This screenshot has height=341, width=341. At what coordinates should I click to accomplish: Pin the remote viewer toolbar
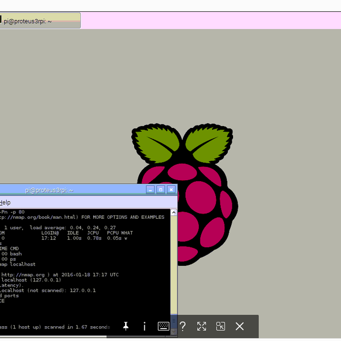126,326
